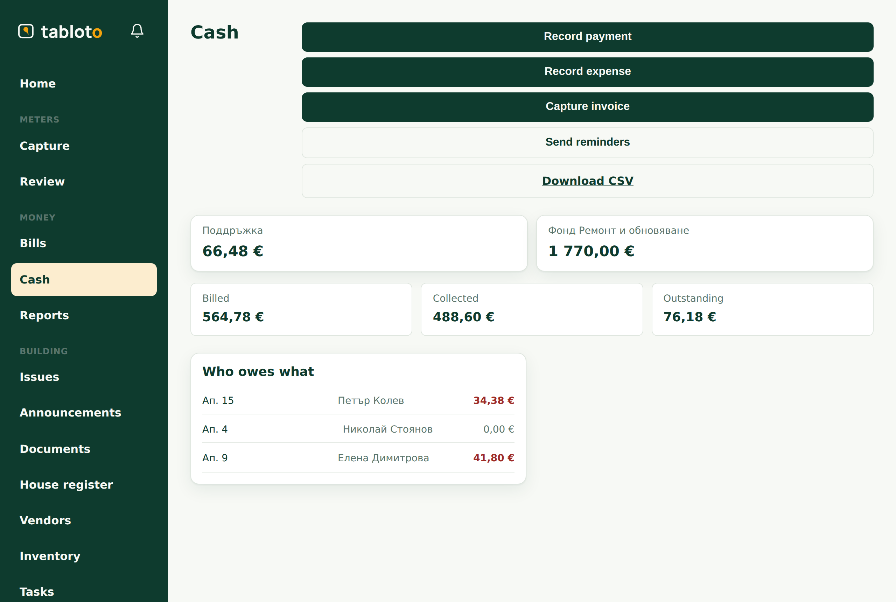Viewport: 896px width, 602px height.
Task: Click row Ап. 15
Action: click(x=358, y=400)
